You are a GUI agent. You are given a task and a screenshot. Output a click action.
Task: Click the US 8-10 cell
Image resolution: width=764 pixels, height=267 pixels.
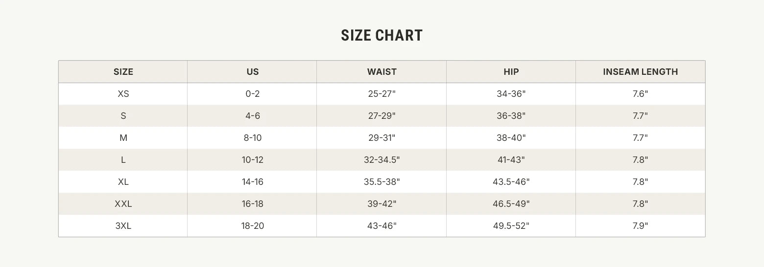point(252,138)
